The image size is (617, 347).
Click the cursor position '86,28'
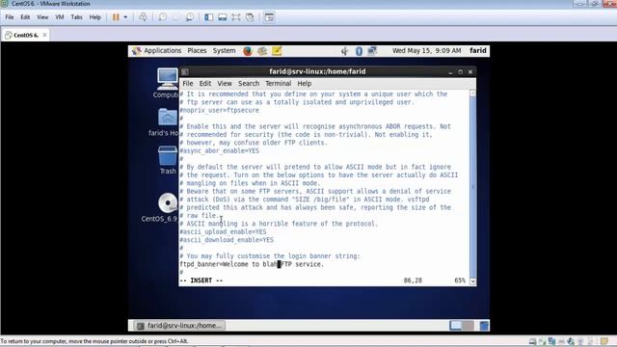pyautogui.click(x=413, y=280)
